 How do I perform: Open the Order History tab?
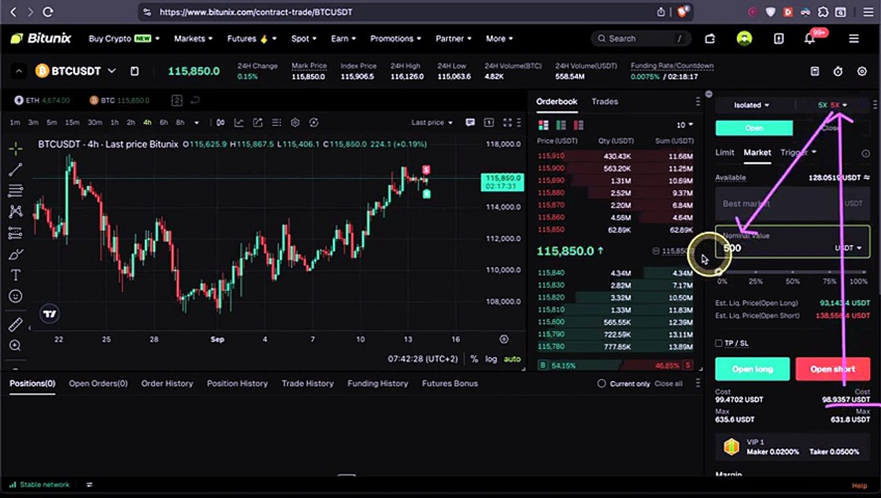pos(167,383)
